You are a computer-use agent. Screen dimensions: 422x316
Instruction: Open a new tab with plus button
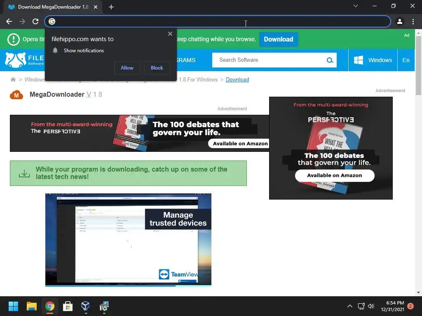click(111, 7)
